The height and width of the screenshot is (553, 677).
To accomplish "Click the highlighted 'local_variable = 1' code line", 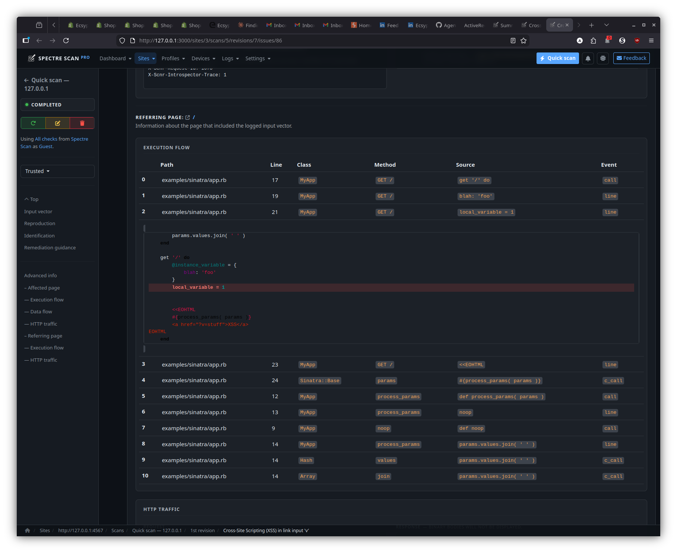I will click(391, 288).
